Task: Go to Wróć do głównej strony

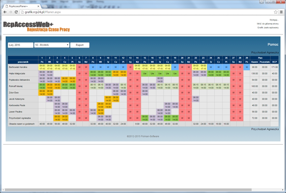Action: pyautogui.click(x=267, y=24)
